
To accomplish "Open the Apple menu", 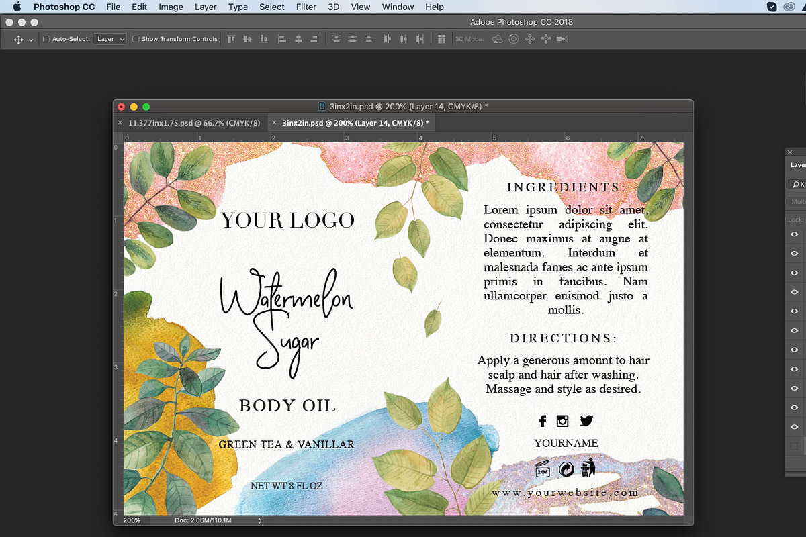I will click(x=17, y=7).
